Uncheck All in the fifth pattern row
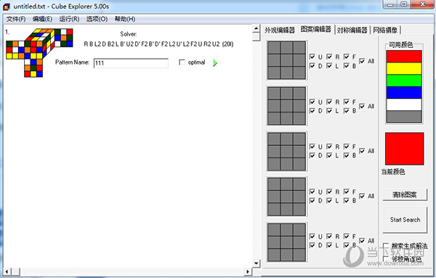 coord(362,240)
